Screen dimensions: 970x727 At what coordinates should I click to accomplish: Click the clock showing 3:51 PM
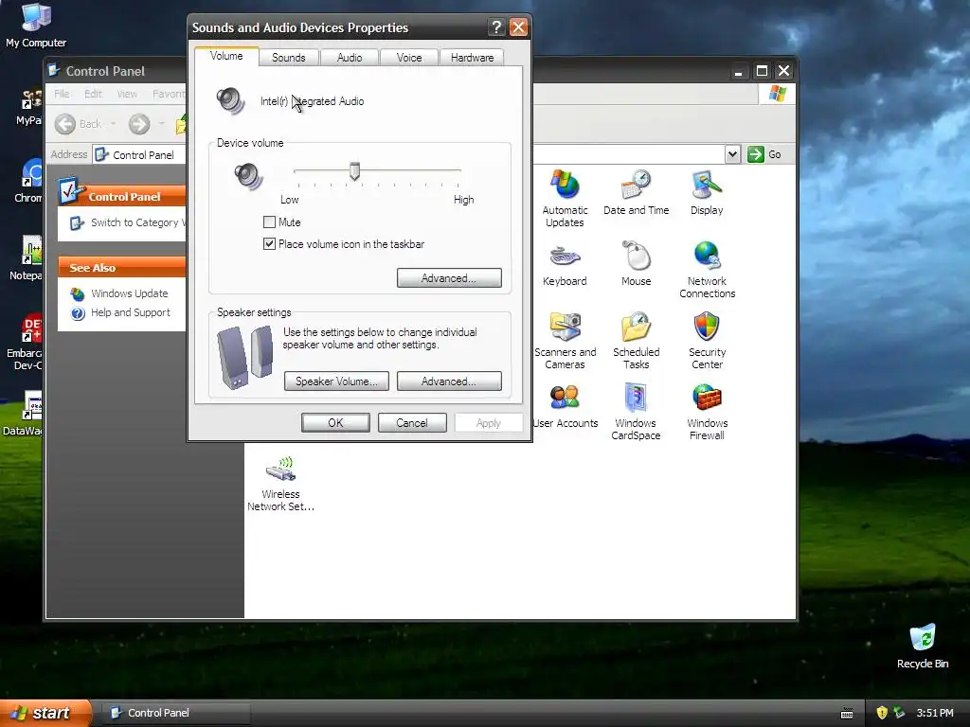[935, 713]
